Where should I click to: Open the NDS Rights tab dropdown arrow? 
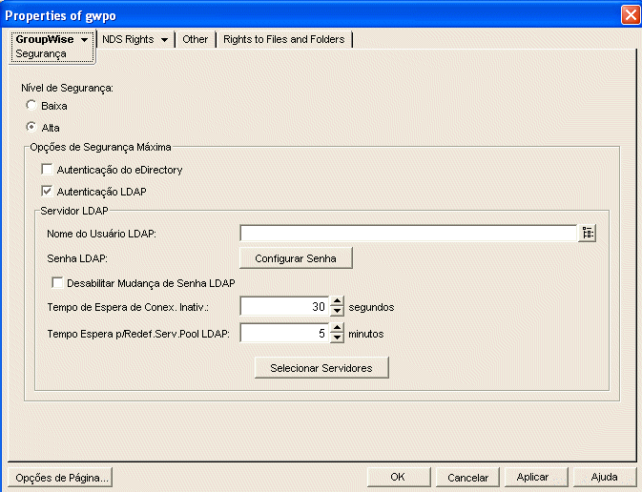coord(164,40)
